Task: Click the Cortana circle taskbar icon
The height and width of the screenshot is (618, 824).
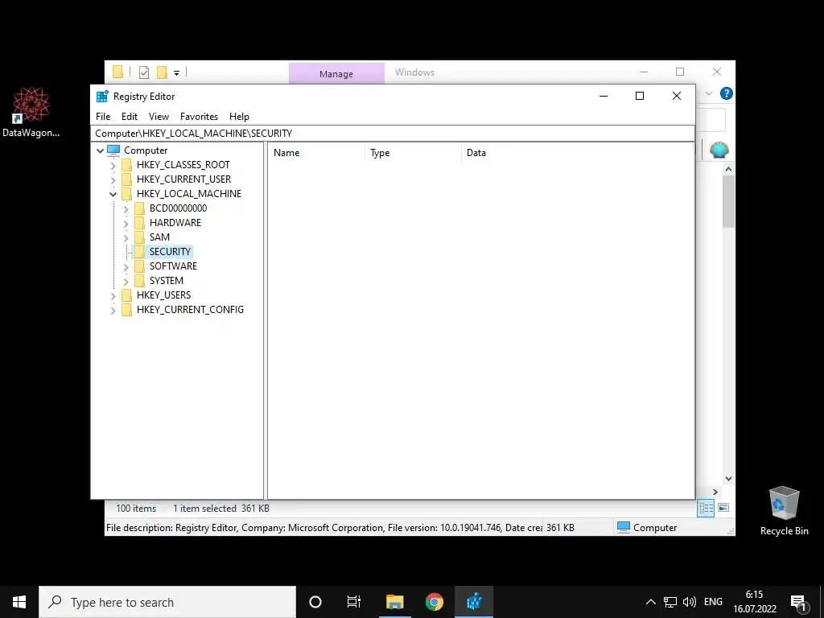Action: point(315,602)
